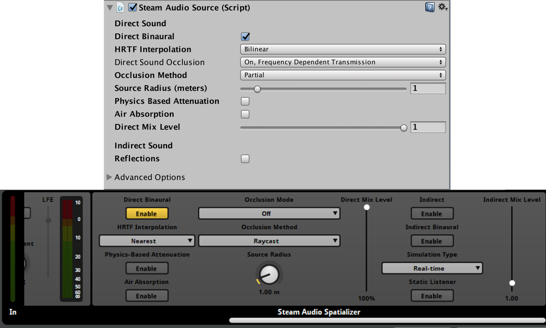This screenshot has height=328, width=546.
Task: Toggle the yellow Direct Binaural Enable button
Action: point(146,214)
